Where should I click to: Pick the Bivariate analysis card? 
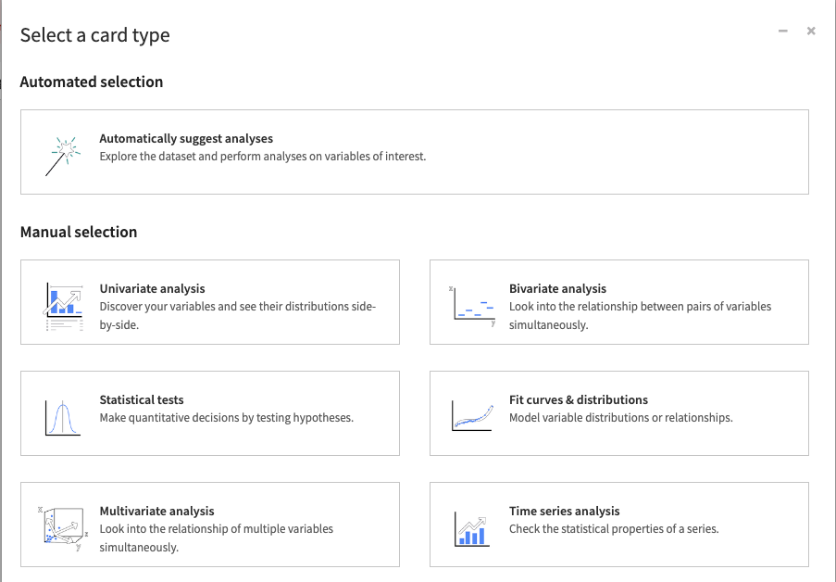(618, 301)
